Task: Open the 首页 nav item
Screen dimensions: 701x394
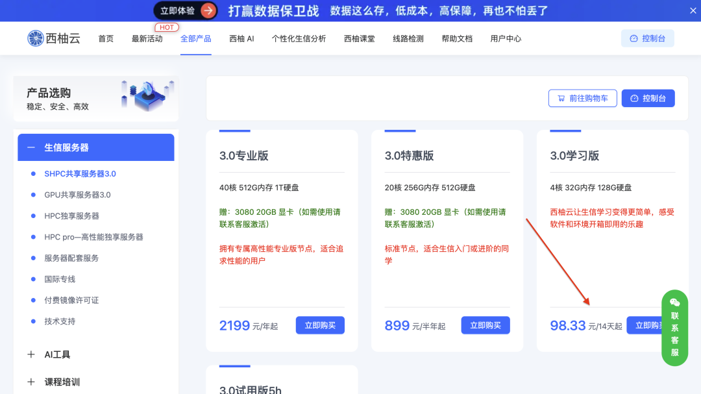Action: tap(106, 38)
